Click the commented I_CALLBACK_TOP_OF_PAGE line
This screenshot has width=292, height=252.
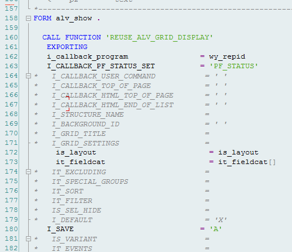coord(101,86)
